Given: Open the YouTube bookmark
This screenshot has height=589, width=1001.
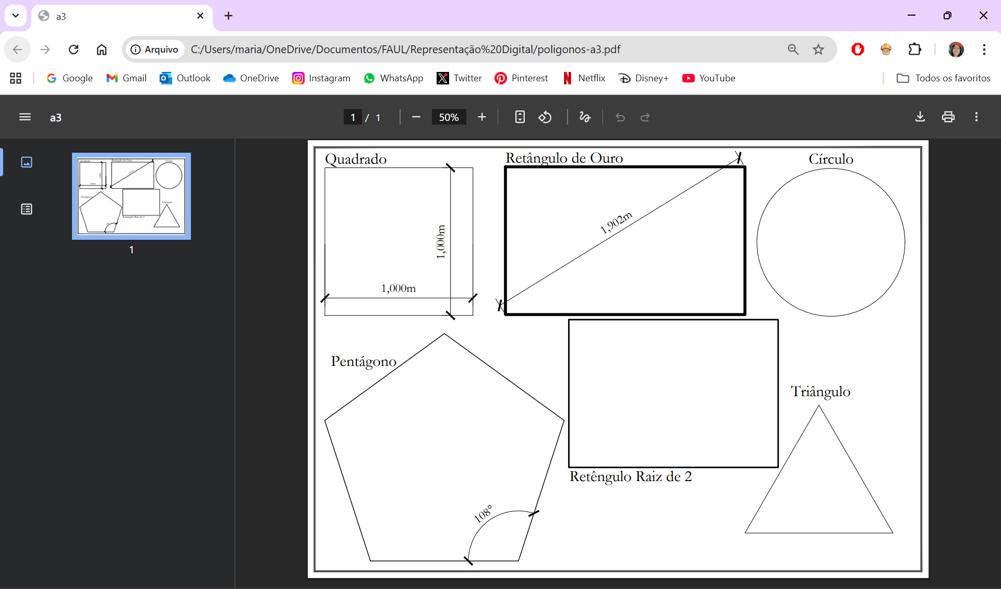Looking at the screenshot, I should [x=709, y=78].
